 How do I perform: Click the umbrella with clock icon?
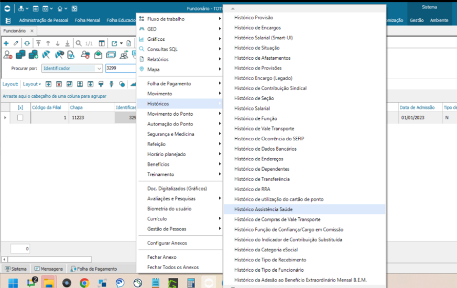[x=59, y=54]
